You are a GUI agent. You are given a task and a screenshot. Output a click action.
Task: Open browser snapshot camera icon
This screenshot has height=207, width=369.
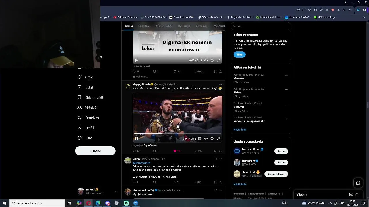310,10
